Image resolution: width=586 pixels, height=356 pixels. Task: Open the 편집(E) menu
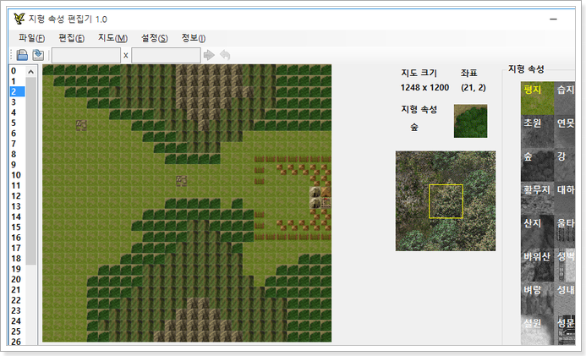(x=71, y=38)
